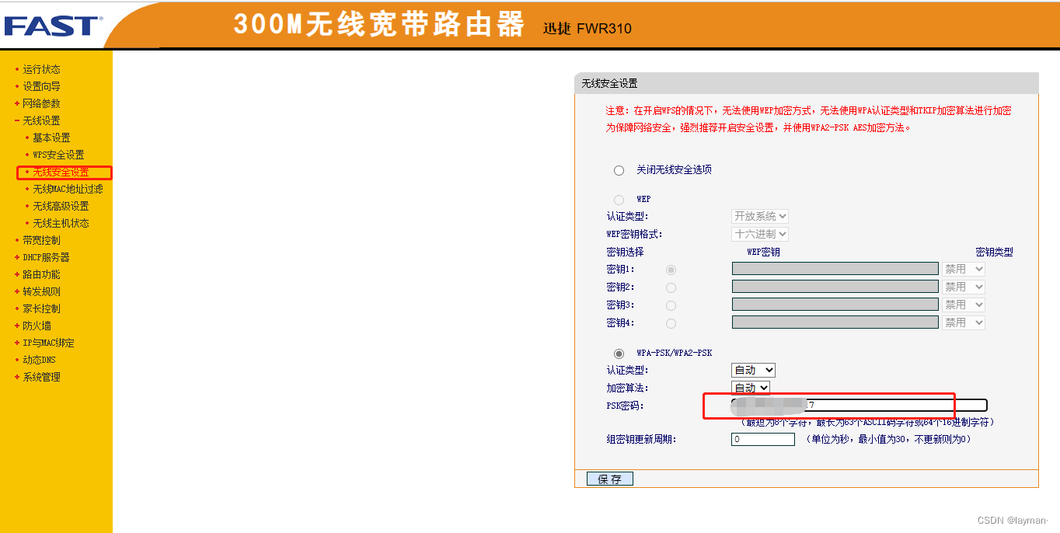Click the 保存 button
This screenshot has width=1060, height=533.
tap(610, 479)
